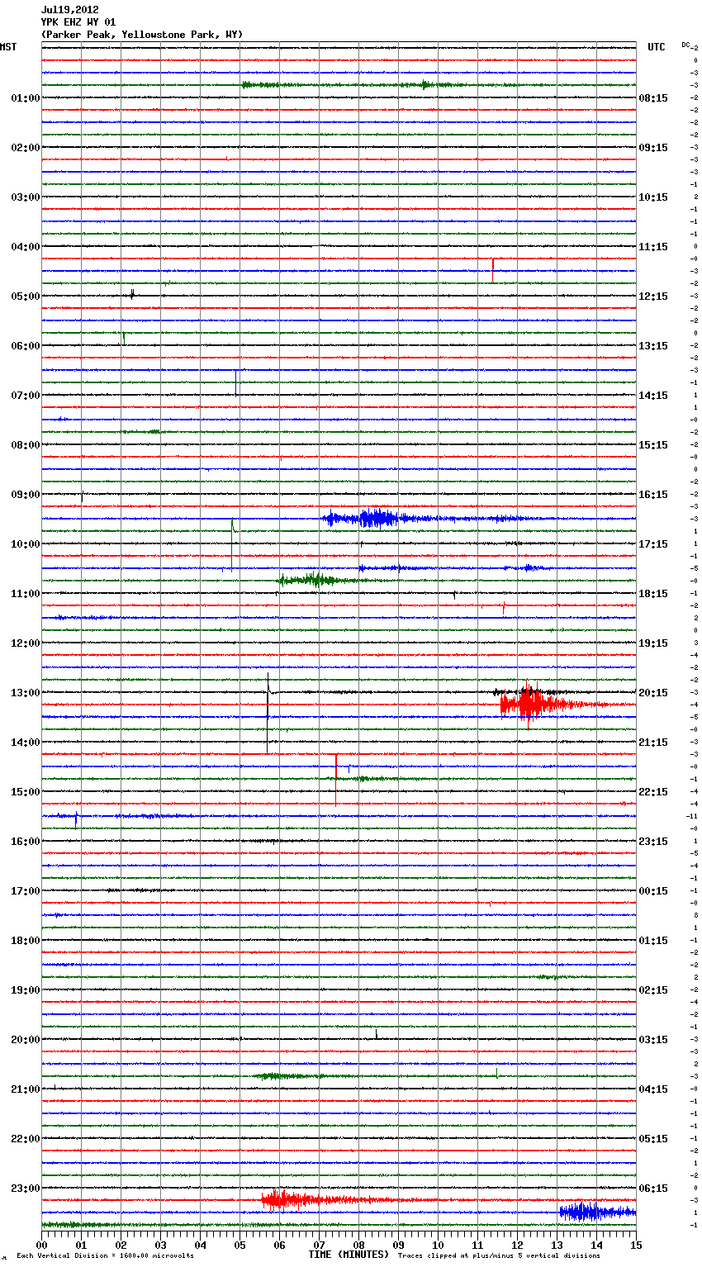Click the date label Jul19,2012

click(69, 10)
